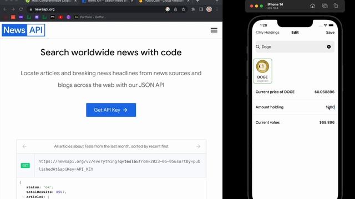
Task: Show the next example request
Action: tap(198, 146)
